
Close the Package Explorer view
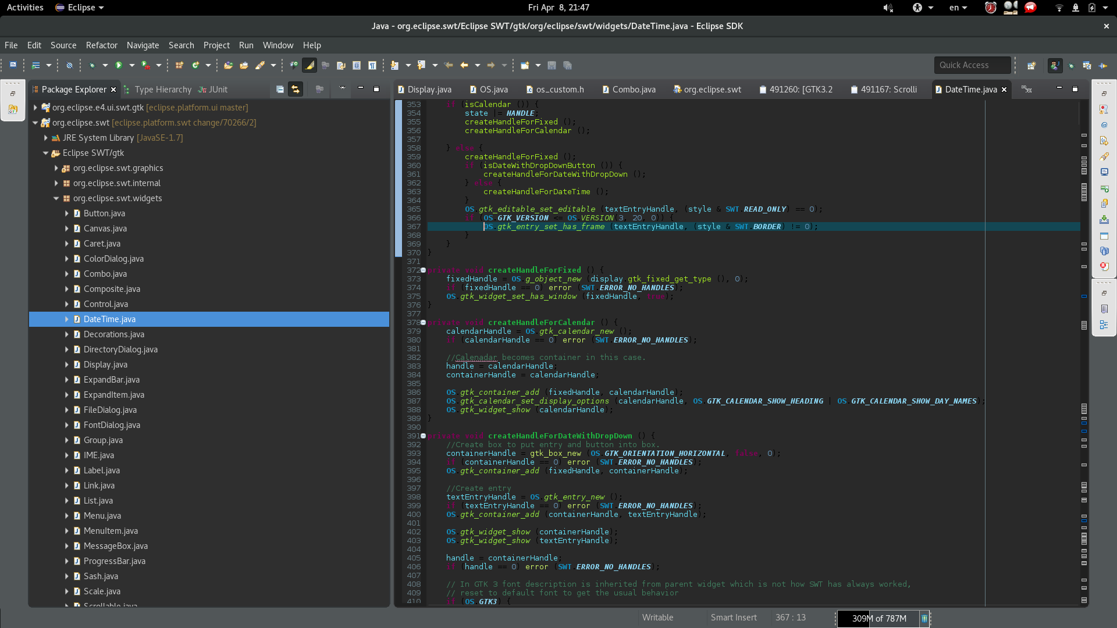click(113, 89)
